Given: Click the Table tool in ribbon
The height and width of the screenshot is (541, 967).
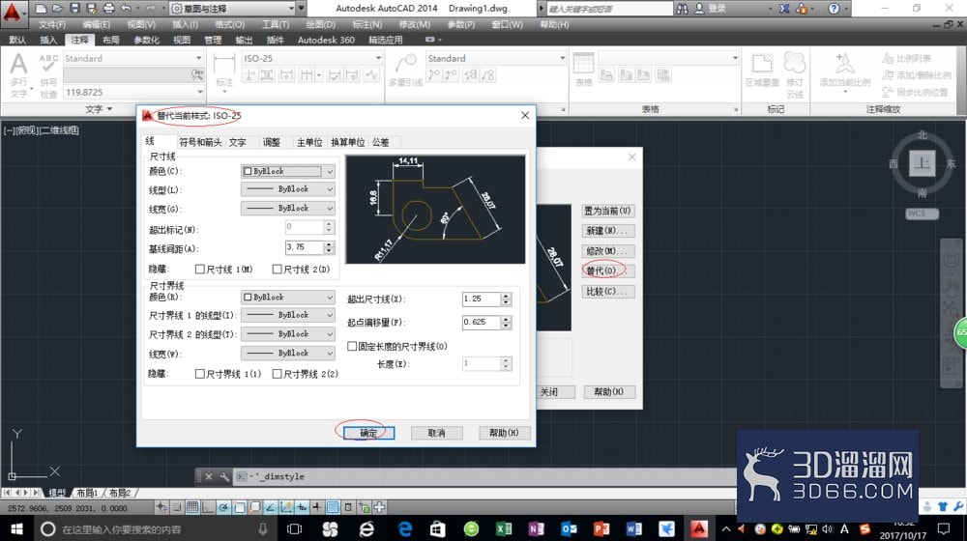Looking at the screenshot, I should coord(583,69).
